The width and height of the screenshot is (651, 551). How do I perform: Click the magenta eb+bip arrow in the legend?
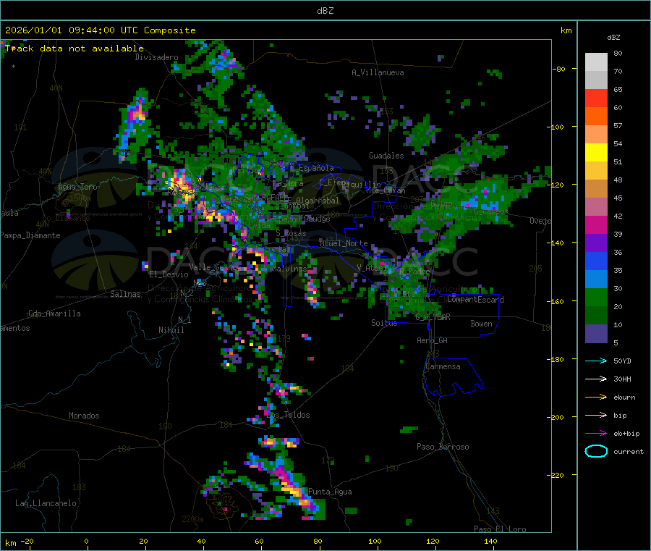596,434
